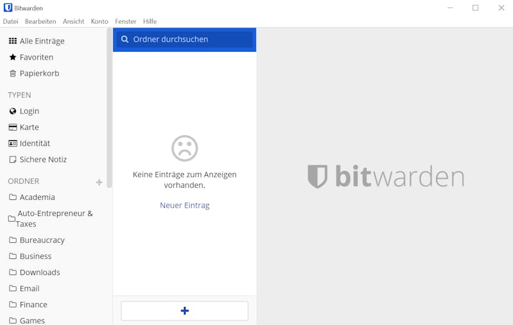Click the folder icon next to Academia

(x=13, y=197)
